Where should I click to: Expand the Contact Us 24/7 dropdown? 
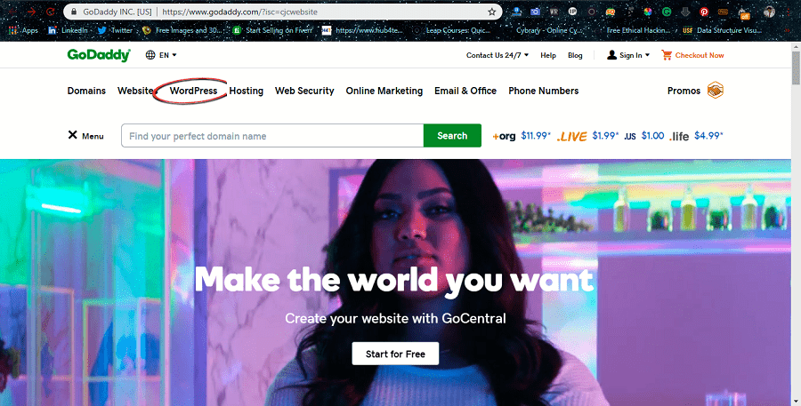pyautogui.click(x=497, y=55)
